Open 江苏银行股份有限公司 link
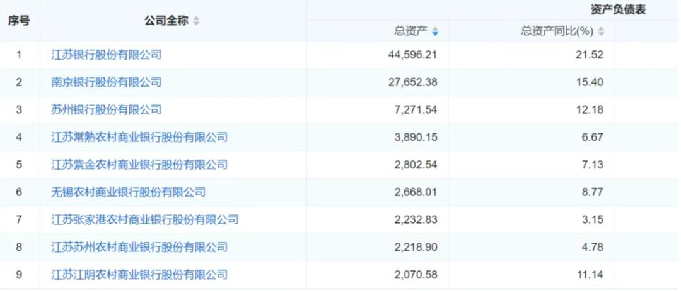 (x=107, y=55)
